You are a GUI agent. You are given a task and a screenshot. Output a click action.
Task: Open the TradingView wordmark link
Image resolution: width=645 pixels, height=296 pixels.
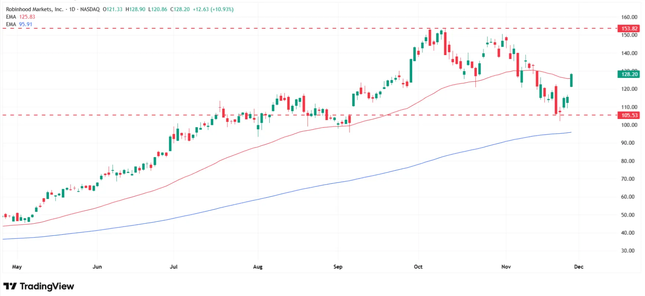(47, 286)
